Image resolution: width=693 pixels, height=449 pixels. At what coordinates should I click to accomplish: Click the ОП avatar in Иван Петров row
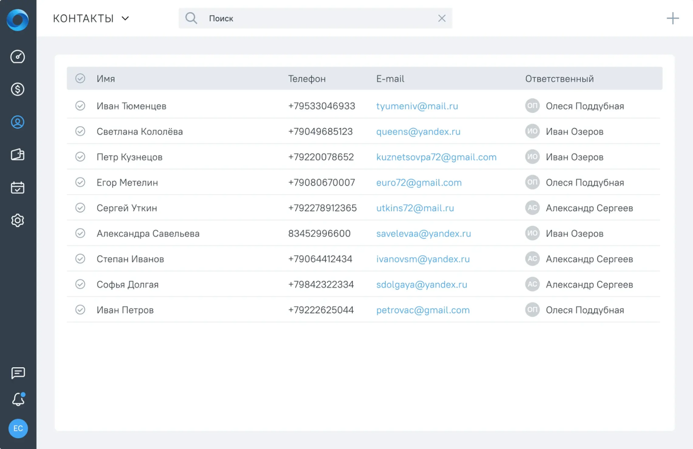532,310
